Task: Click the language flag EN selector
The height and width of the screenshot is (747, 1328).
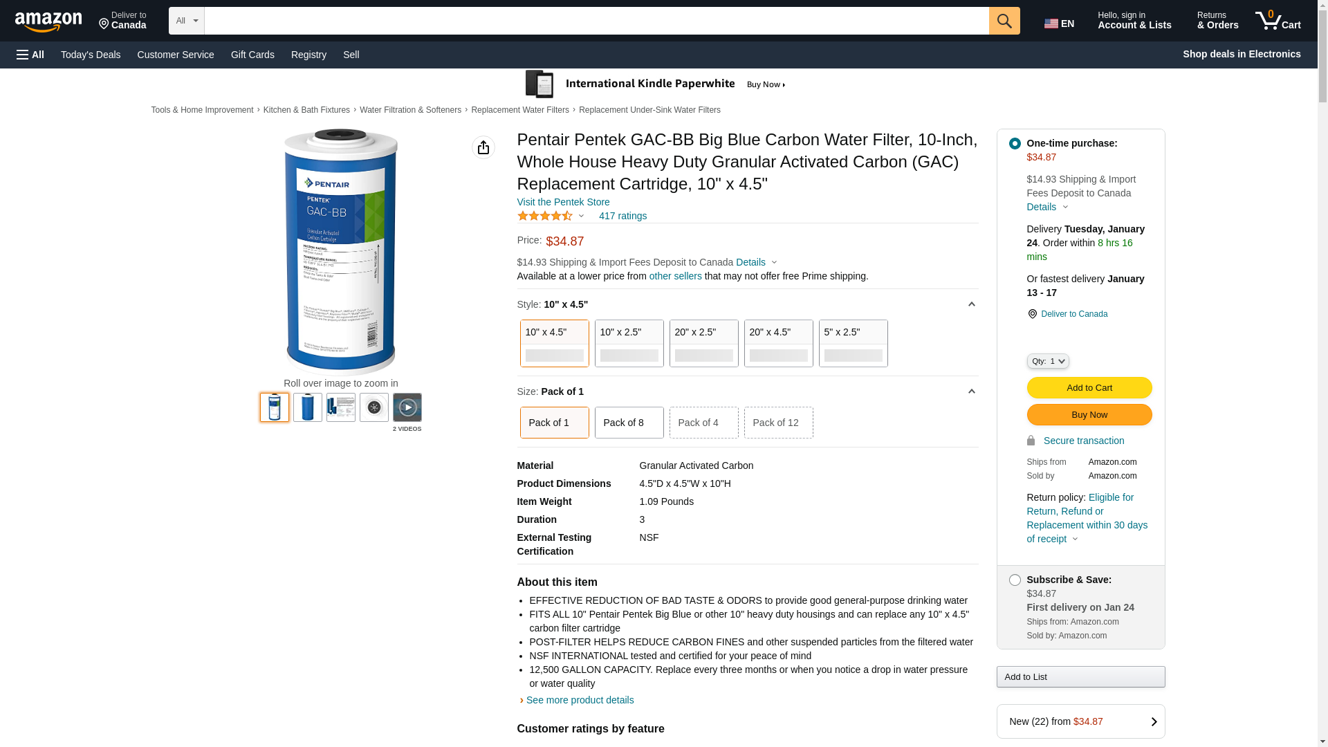Action: click(x=1058, y=24)
